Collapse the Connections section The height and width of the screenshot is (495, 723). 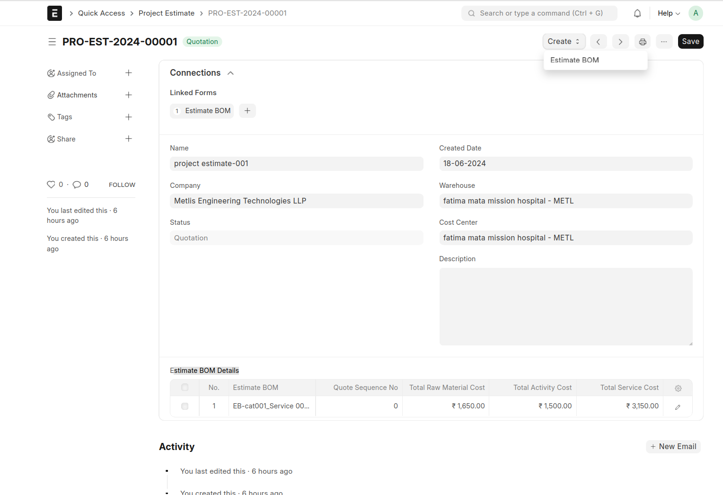pyautogui.click(x=230, y=73)
